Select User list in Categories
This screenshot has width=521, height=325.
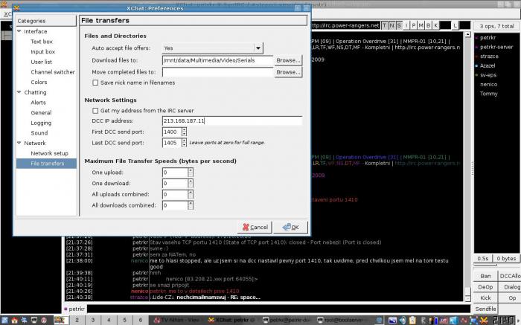coord(41,62)
